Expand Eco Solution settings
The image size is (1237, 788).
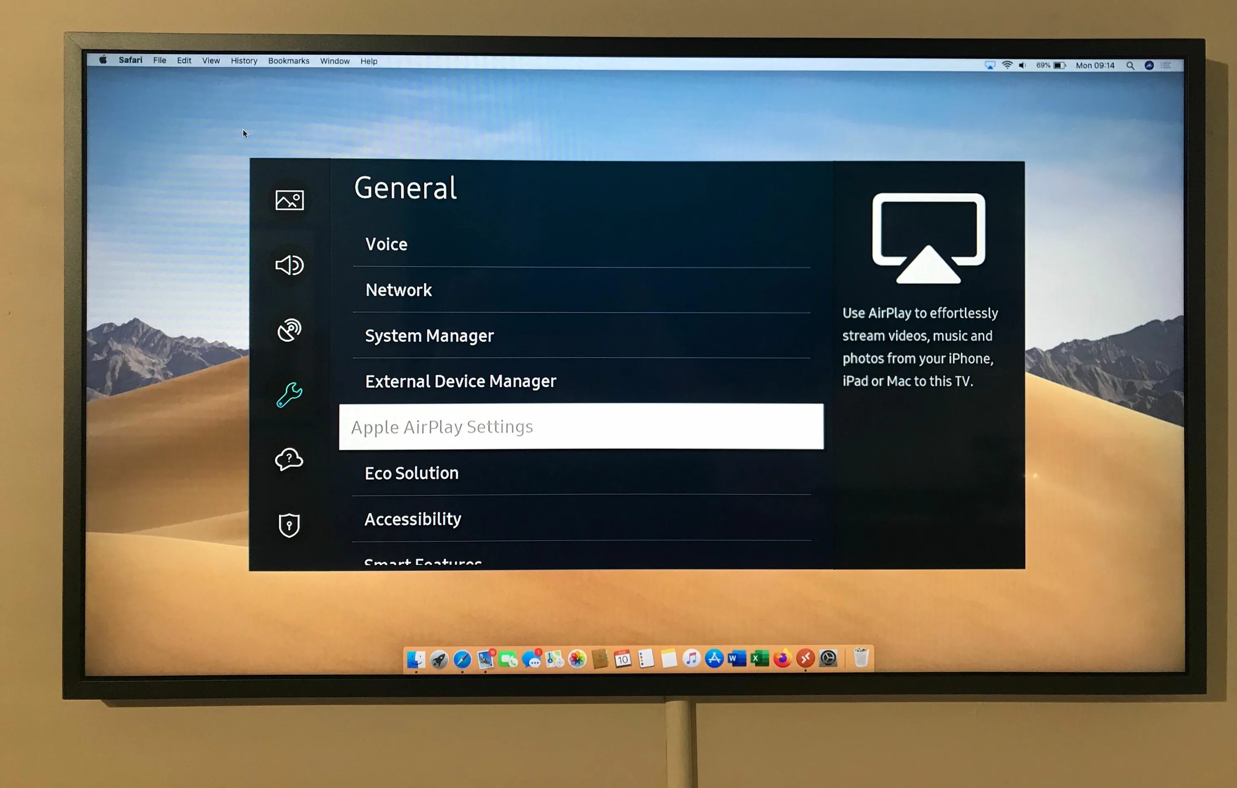(580, 473)
